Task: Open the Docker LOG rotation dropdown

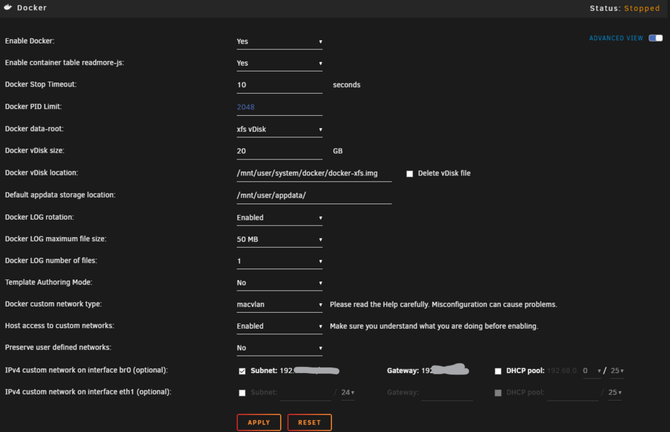Action: point(279,218)
